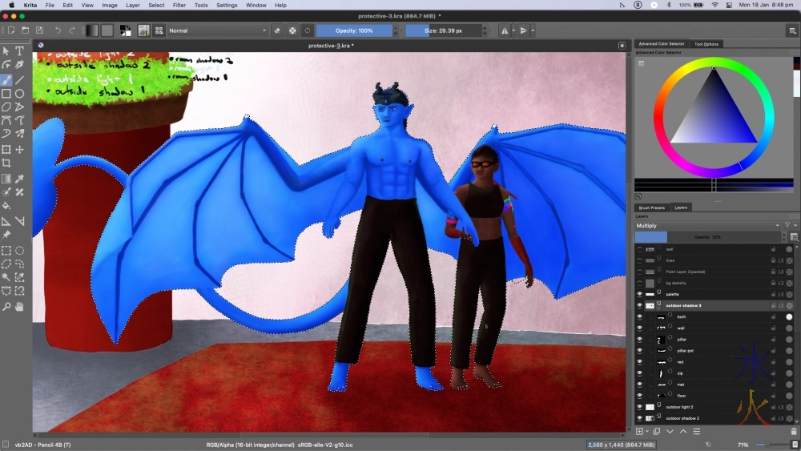Activate the Zoom magnifier tool
The image size is (801, 451).
(6, 307)
